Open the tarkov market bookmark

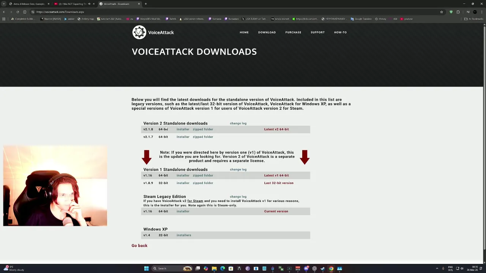280,19
